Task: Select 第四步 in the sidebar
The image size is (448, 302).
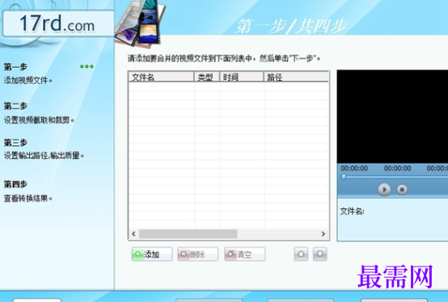Action: tap(15, 184)
